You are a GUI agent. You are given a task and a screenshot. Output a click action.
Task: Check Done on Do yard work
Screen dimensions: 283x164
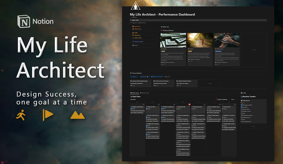223,109
